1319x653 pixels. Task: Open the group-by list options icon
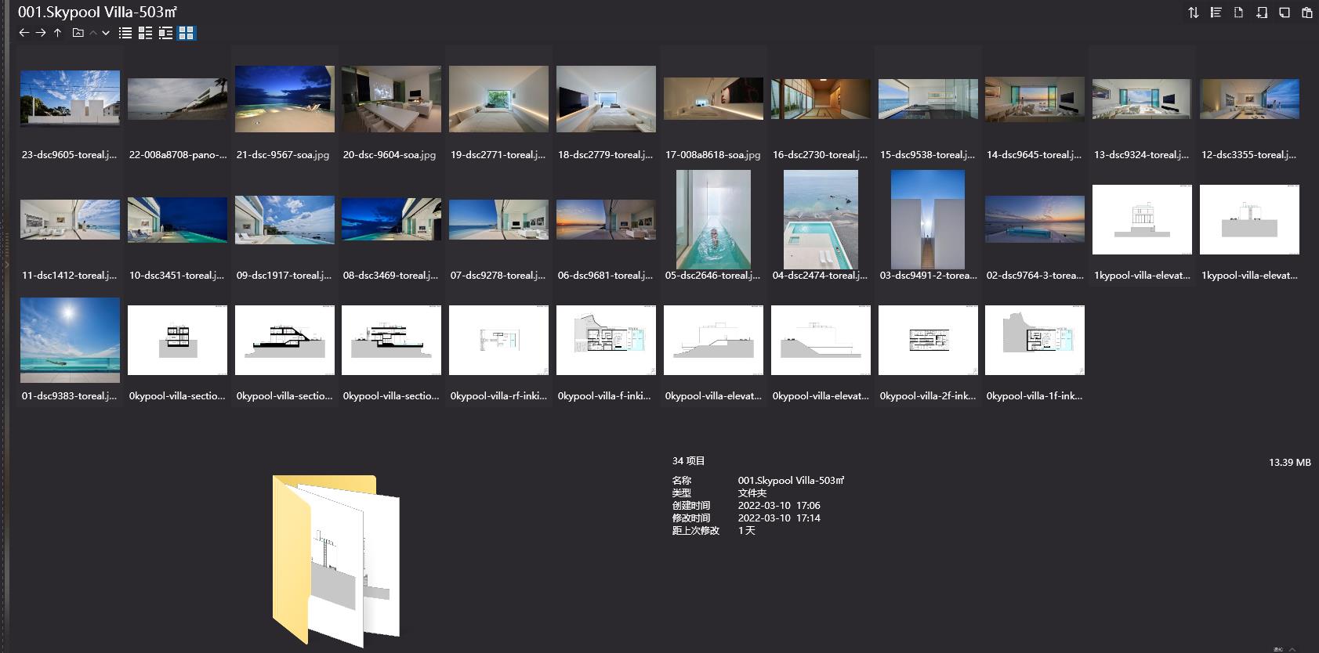coord(1216,13)
